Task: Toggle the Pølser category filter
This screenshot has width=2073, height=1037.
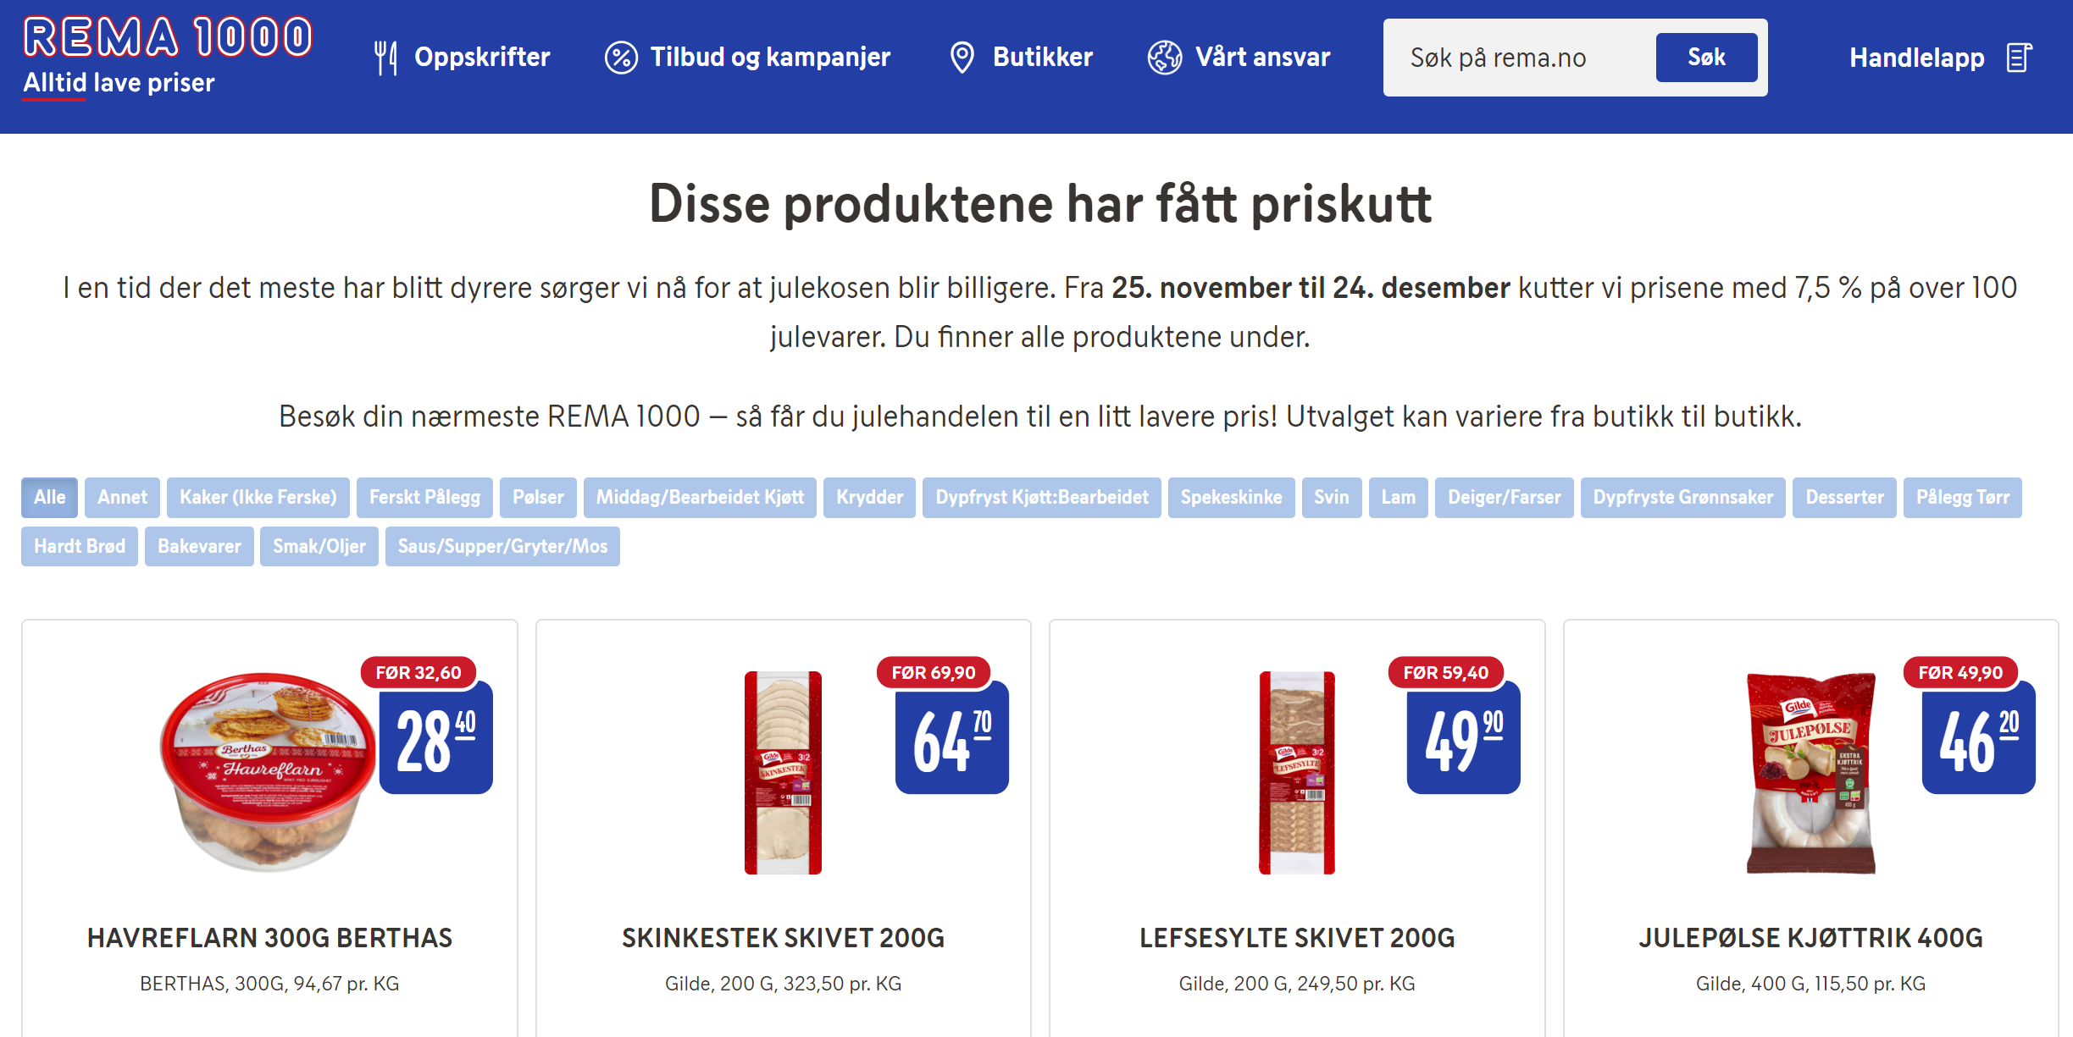Action: point(538,498)
